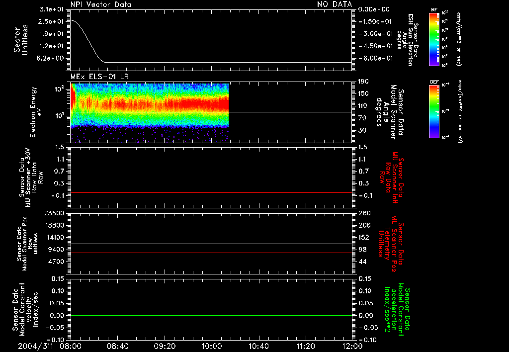Click the '4700' scanner position value
The image size is (509, 352).
pyautogui.click(x=56, y=262)
